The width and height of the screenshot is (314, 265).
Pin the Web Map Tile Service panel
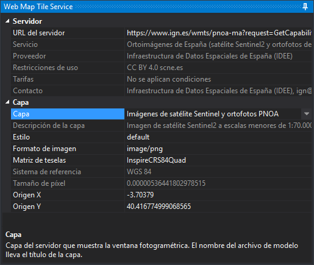tap(305, 7)
